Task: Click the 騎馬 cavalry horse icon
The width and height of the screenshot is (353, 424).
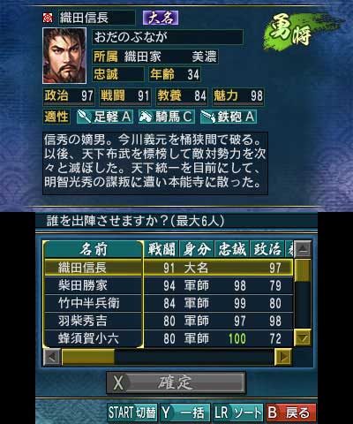Action: [146, 117]
